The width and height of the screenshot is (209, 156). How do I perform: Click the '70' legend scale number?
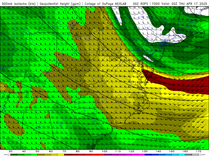[x=64, y=151]
